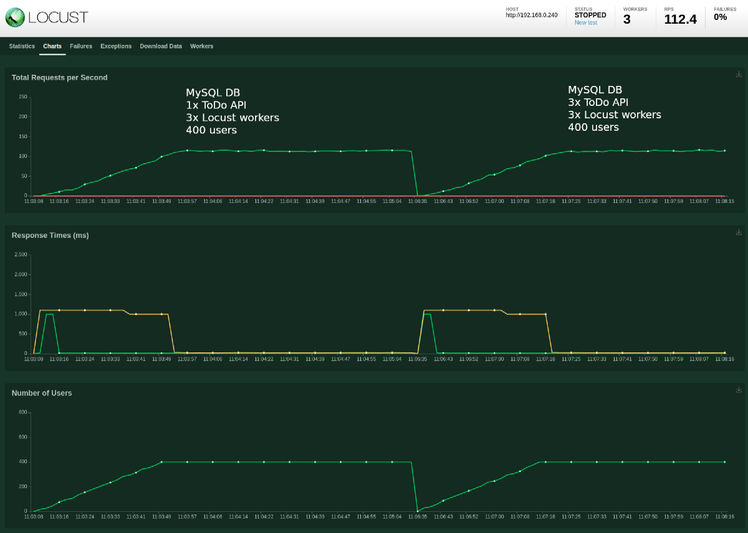Screen dimensions: 748x533
Task: Click the LOCUST brand name text
Action: pyautogui.click(x=58, y=17)
